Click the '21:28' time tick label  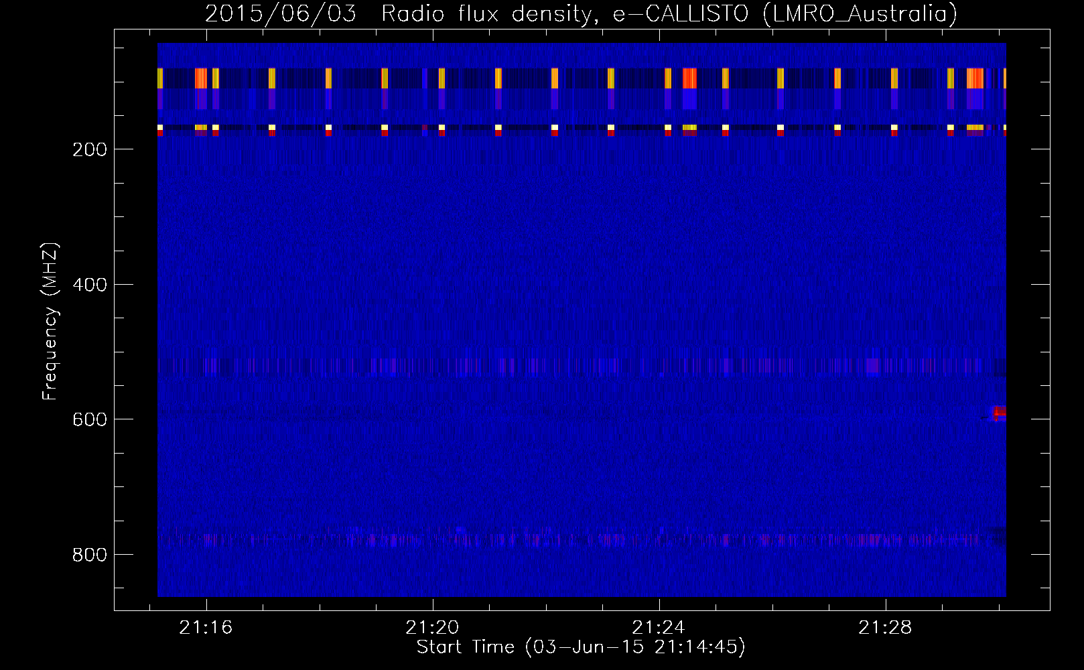(x=886, y=628)
